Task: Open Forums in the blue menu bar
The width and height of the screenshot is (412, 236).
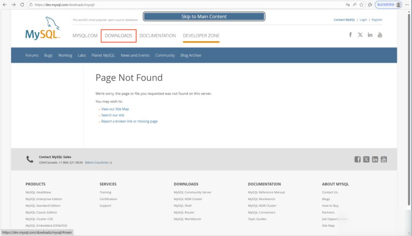Action: (x=32, y=55)
